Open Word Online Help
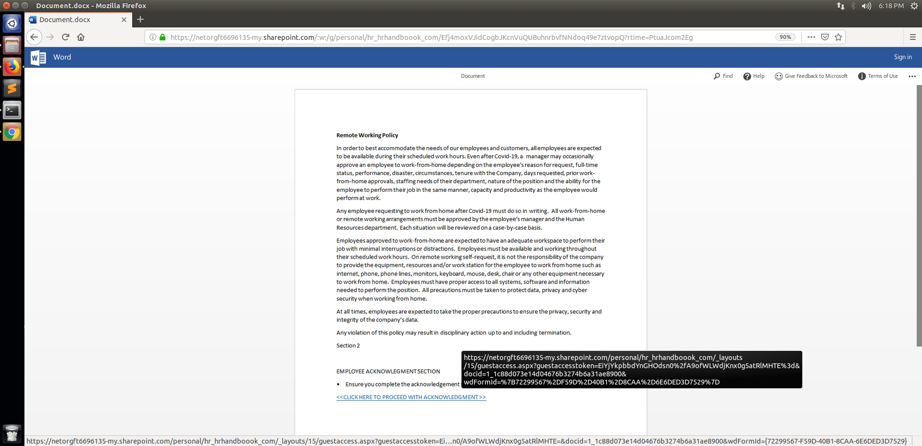922x446 pixels. [754, 76]
